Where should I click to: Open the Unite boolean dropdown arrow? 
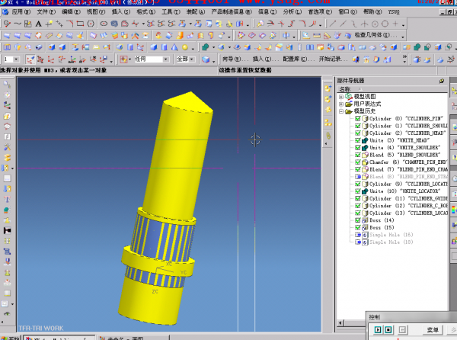point(213,47)
